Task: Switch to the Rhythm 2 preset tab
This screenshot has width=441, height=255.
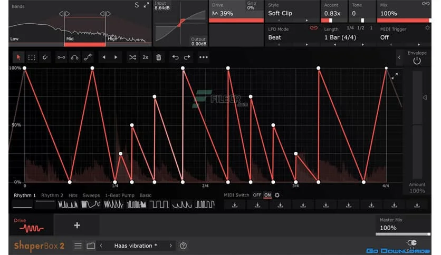Action: click(x=52, y=195)
